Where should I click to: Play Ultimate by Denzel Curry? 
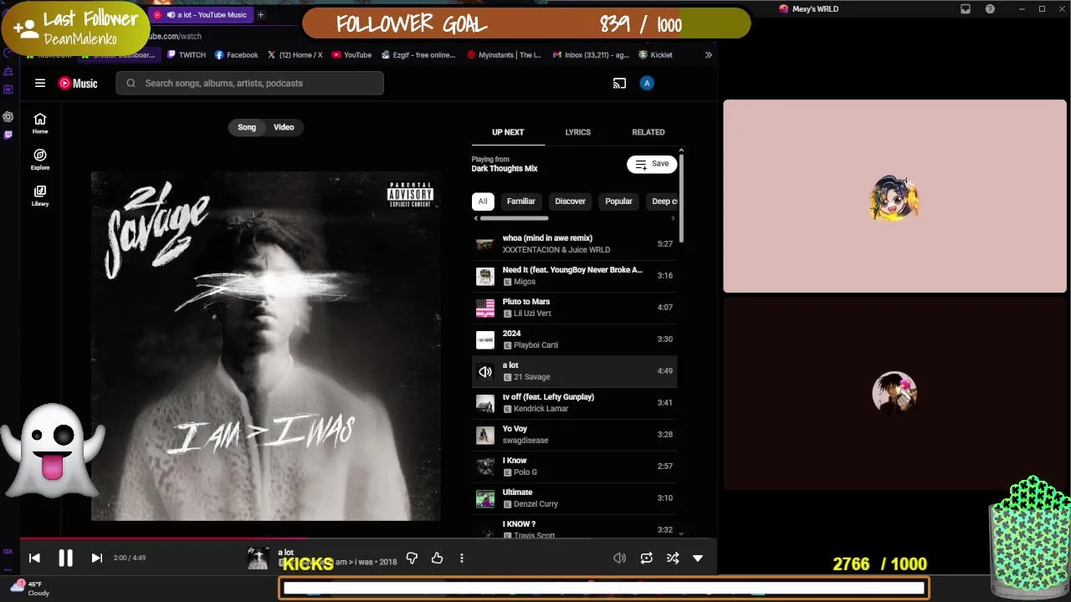574,497
